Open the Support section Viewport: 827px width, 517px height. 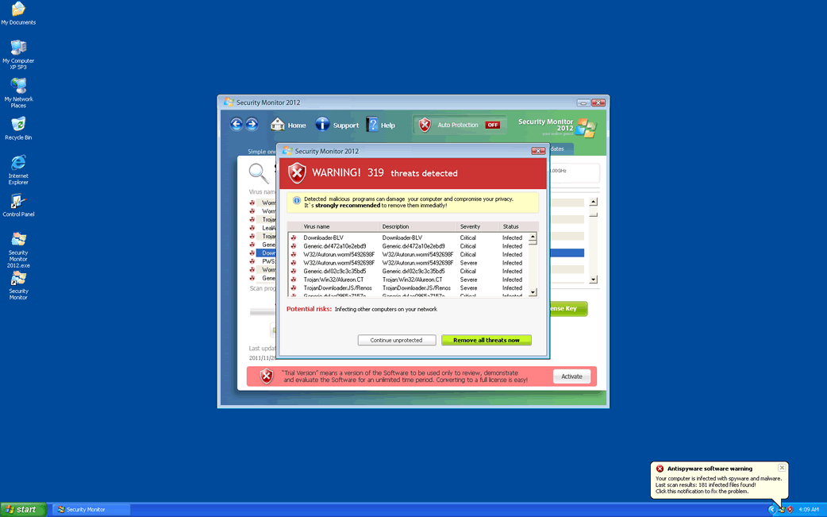[337, 125]
